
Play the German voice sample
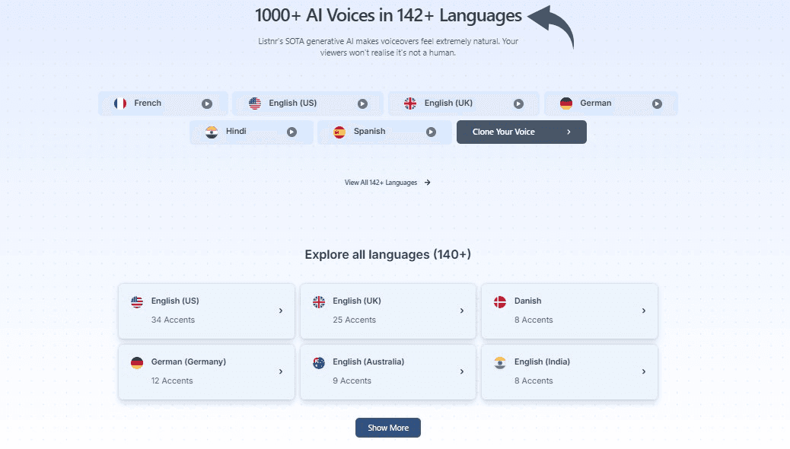click(657, 103)
